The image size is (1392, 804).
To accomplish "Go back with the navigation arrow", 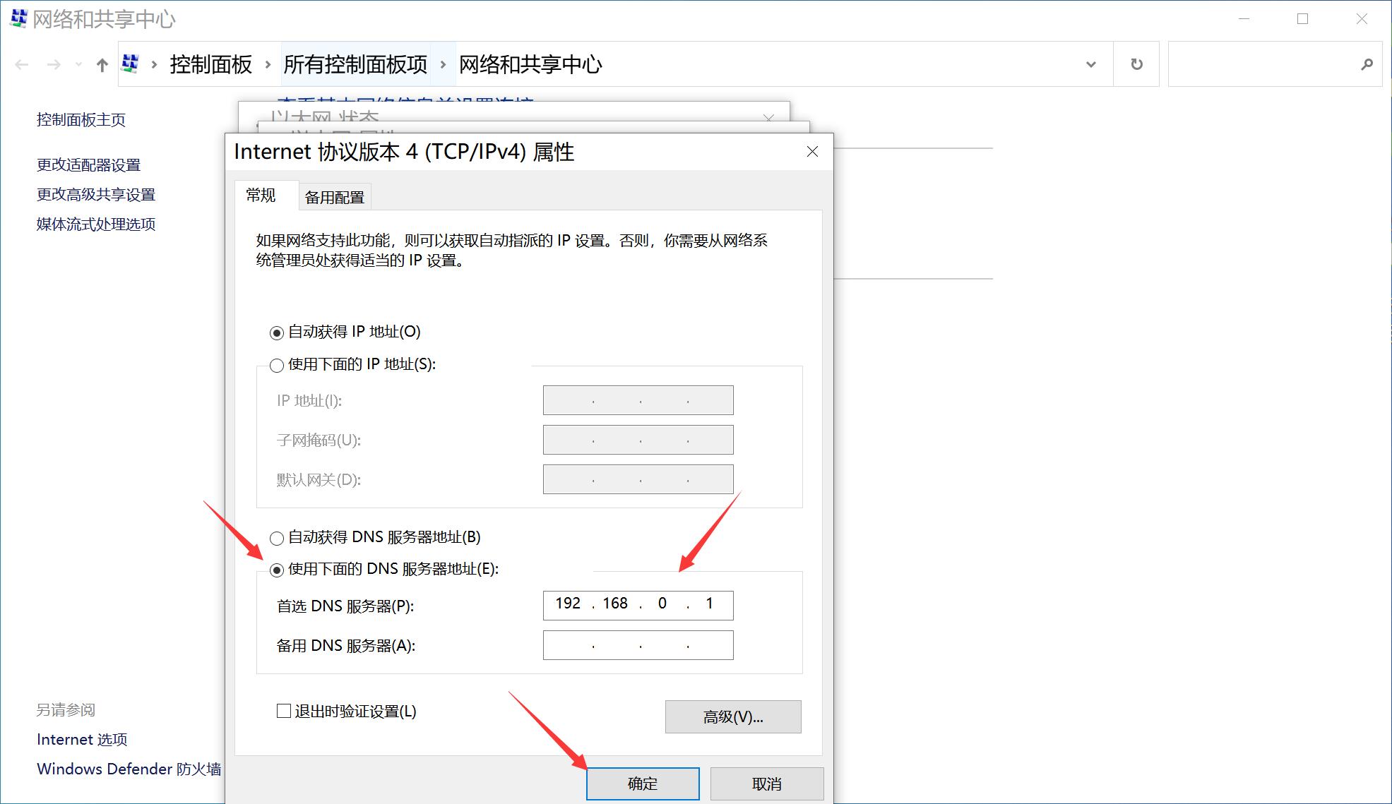I will click(x=22, y=65).
